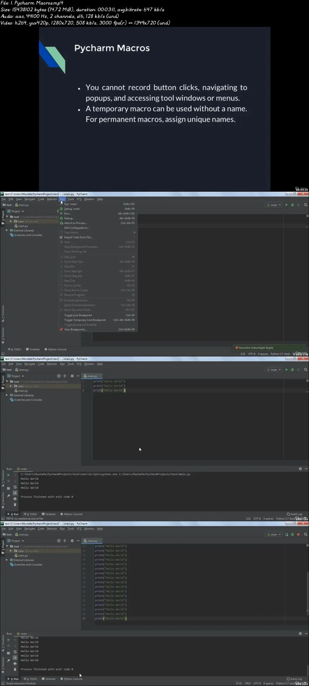
Task: Click trash Clear All icon in 27-line window Run panel
Action: 15,669
